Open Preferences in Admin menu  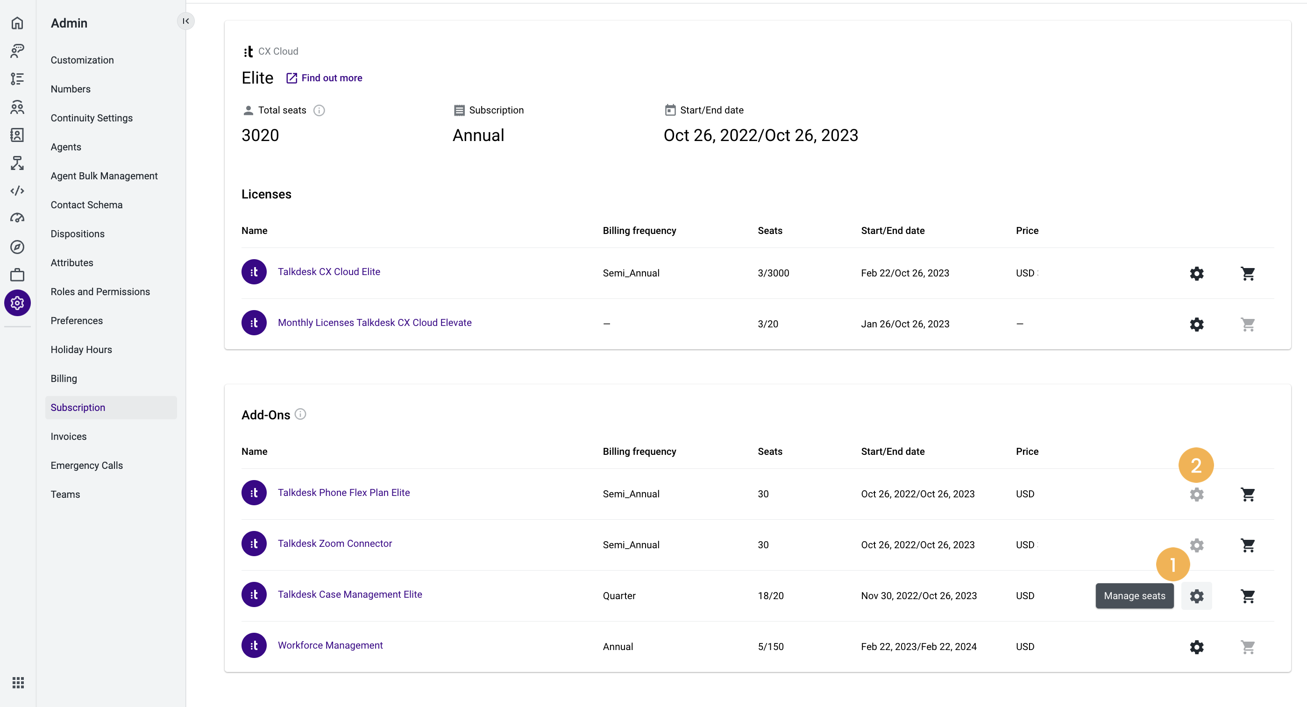(x=77, y=320)
